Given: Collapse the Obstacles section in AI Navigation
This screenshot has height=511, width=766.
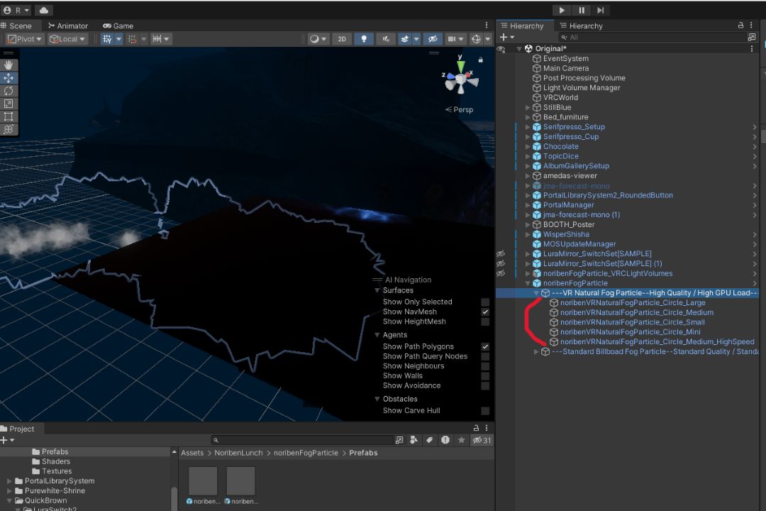Looking at the screenshot, I should [377, 399].
